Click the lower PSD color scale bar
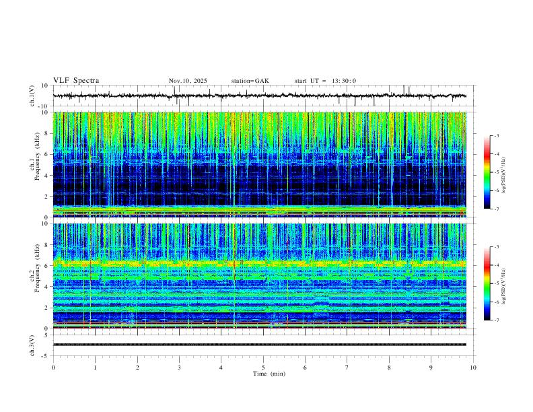 click(x=487, y=283)
